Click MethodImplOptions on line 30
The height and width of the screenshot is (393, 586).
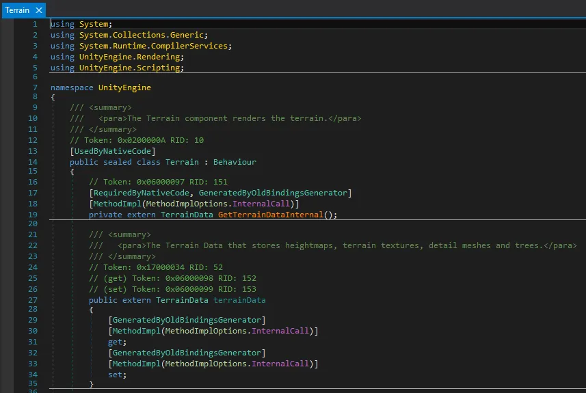pyautogui.click(x=206, y=331)
